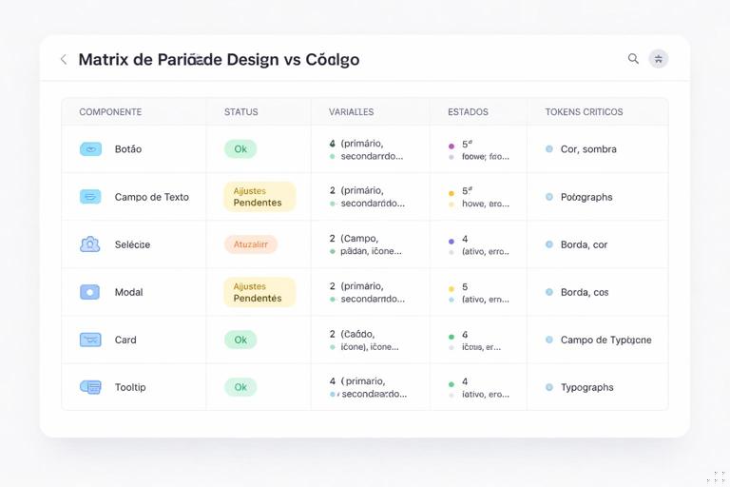Viewport: 730px width, 487px height.
Task: Click the Ok status badge for Tooltip
Action: click(x=240, y=387)
